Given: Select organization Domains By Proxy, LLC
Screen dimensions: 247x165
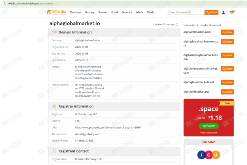Looking at the screenshot, I should pos(88,159).
